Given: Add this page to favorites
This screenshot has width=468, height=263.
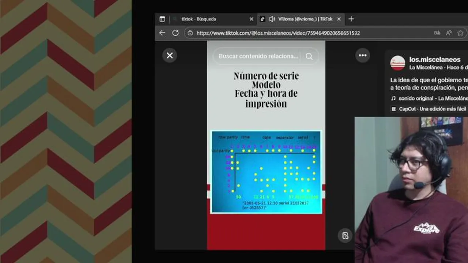Looking at the screenshot, I should [x=460, y=33].
